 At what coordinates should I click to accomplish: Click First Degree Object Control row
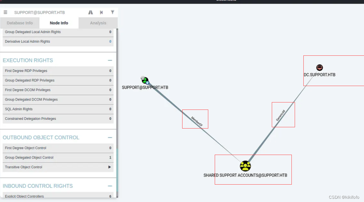pos(58,148)
